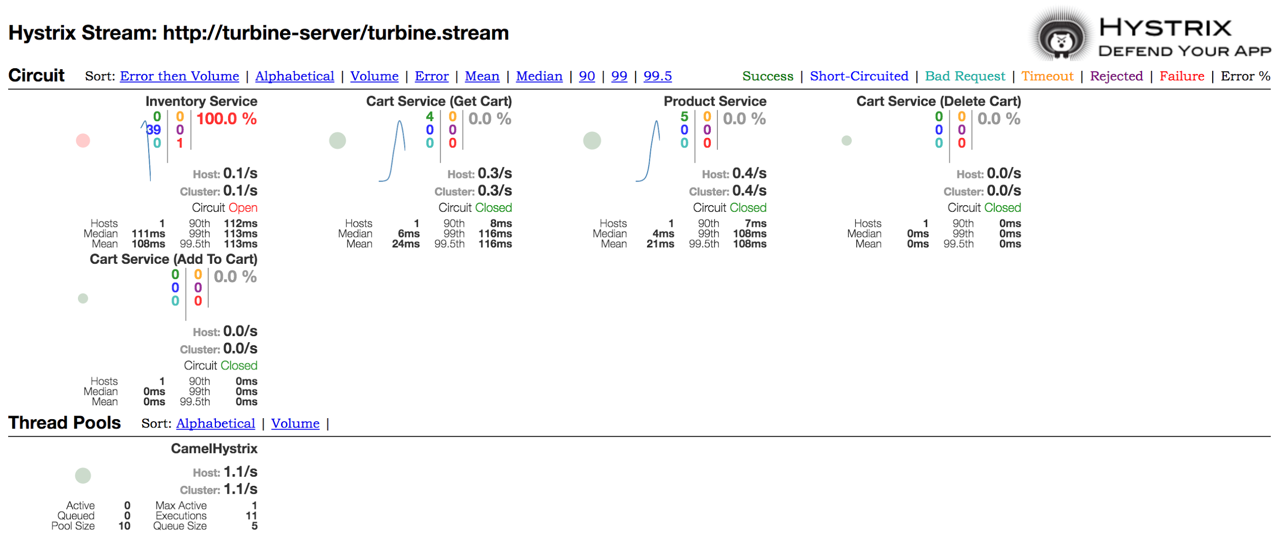
Task: Click the CamelHystrix thread pool circle
Action: (83, 476)
